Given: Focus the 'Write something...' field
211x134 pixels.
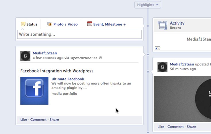Looking at the screenshot, I should click(x=80, y=34).
